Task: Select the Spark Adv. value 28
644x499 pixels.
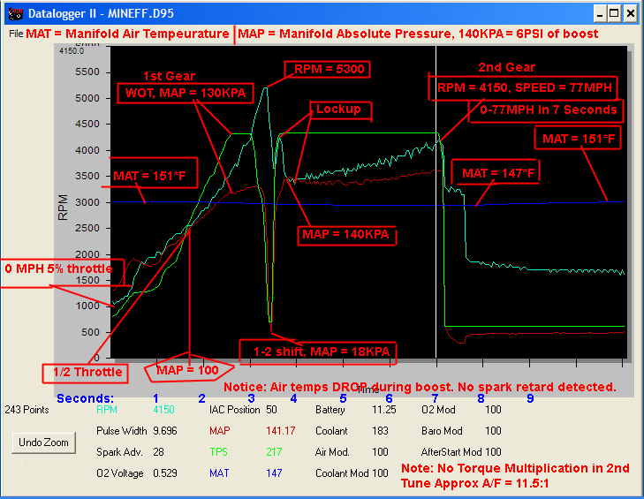Action: 158,452
